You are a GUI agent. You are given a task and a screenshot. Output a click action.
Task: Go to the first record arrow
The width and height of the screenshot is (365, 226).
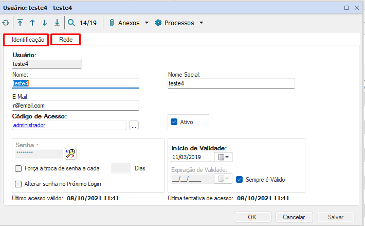[x=20, y=23]
